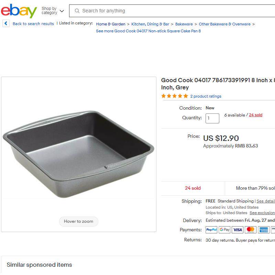Click the search magnifier icon
Screen dimensions: 275x275
point(77,11)
